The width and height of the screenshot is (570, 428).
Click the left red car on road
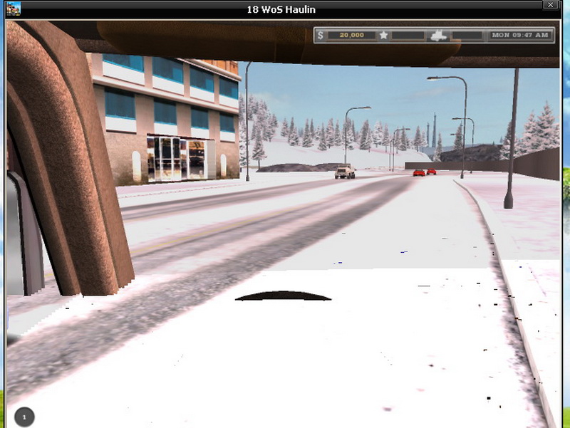419,172
